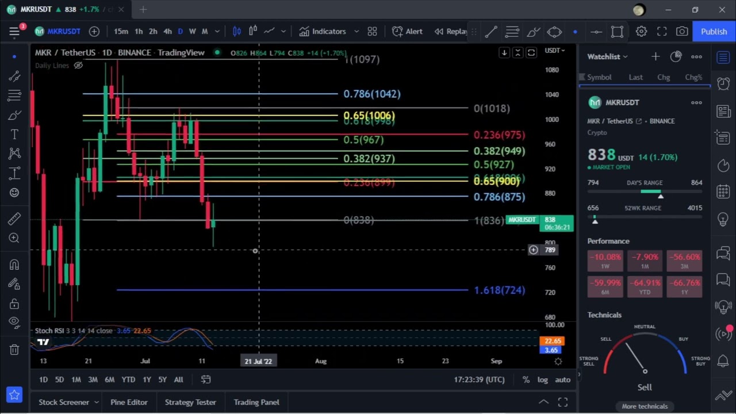Open the Trading Panel tab
Viewport: 736px width, 414px height.
coord(256,402)
